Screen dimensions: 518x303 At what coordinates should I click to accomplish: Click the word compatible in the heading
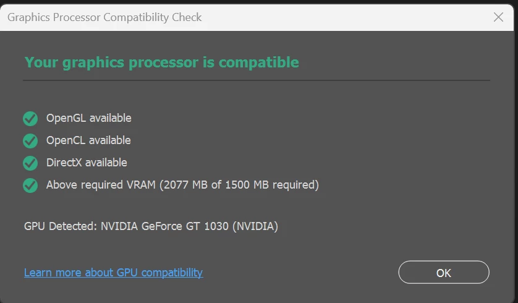258,62
